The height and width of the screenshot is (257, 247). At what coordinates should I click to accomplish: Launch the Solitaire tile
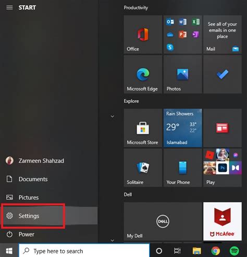tap(143, 168)
